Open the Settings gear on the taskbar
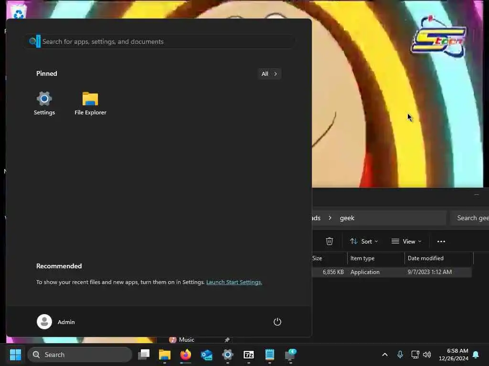Image resolution: width=489 pixels, height=366 pixels. (x=228, y=355)
